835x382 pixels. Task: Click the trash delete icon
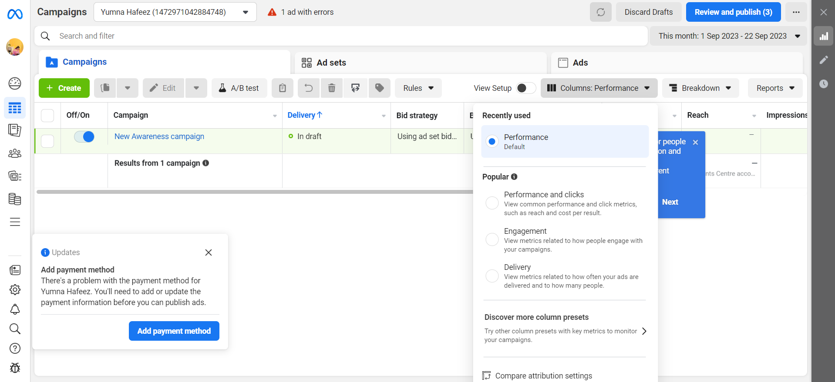(332, 88)
